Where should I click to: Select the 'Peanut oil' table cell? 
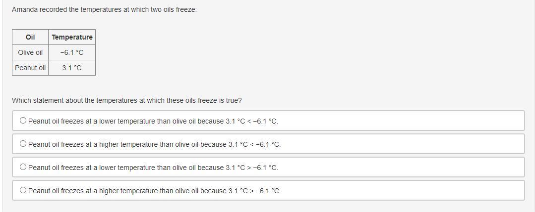(30, 68)
